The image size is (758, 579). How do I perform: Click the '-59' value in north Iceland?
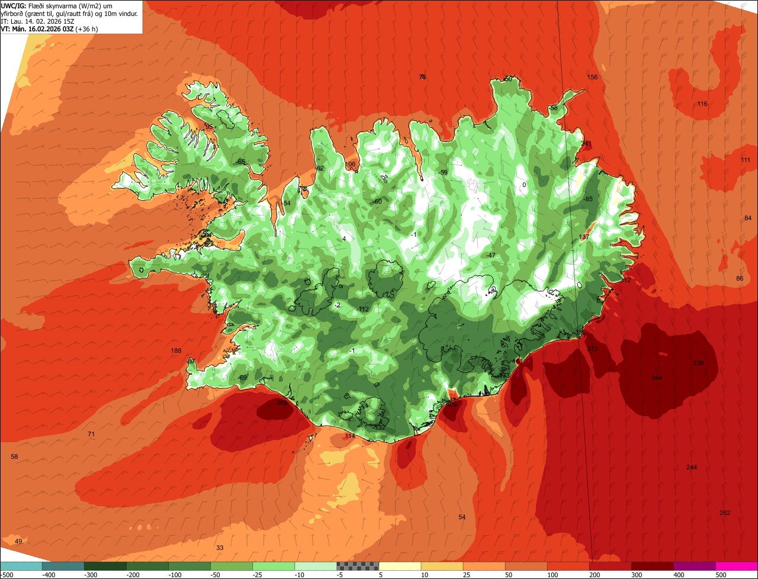(x=443, y=172)
